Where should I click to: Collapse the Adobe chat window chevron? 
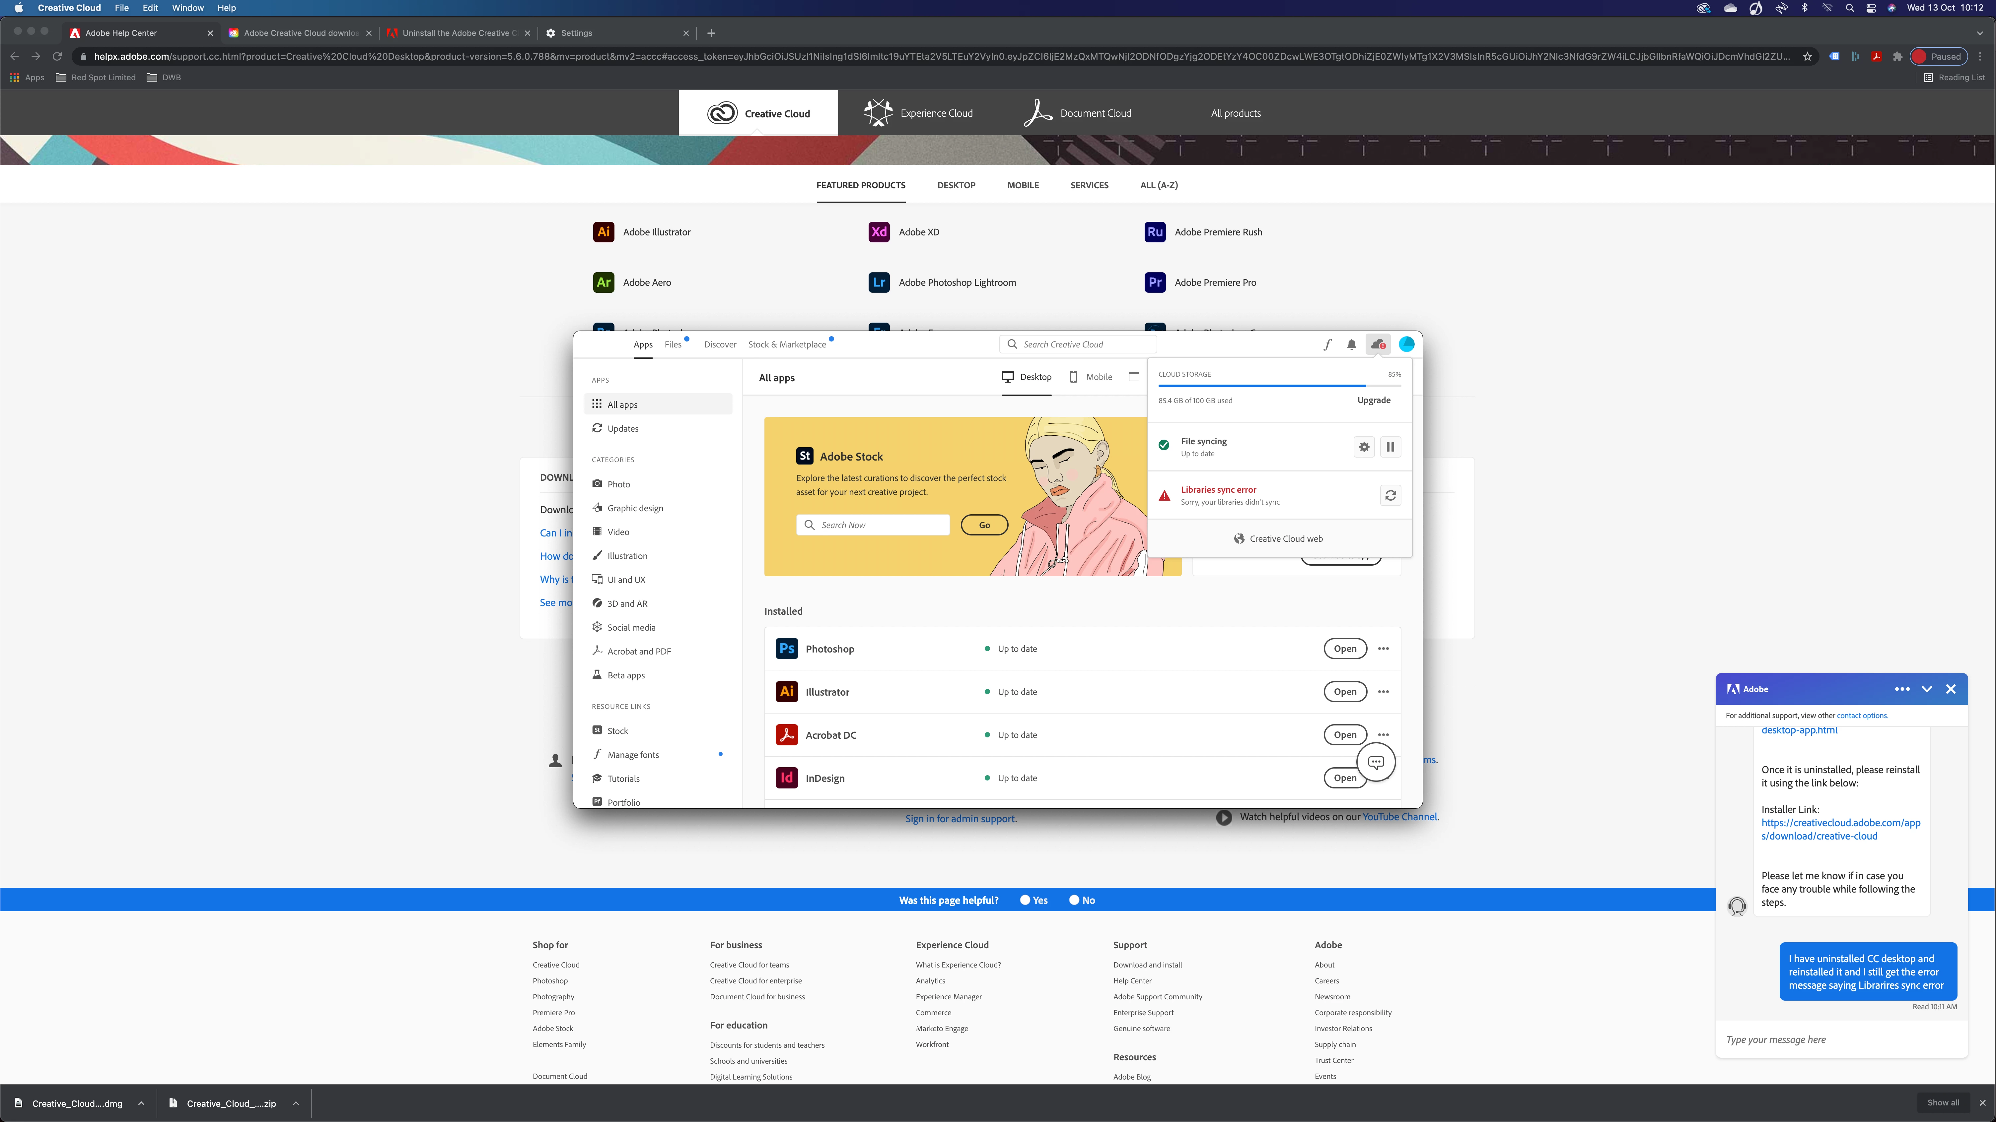[1926, 689]
